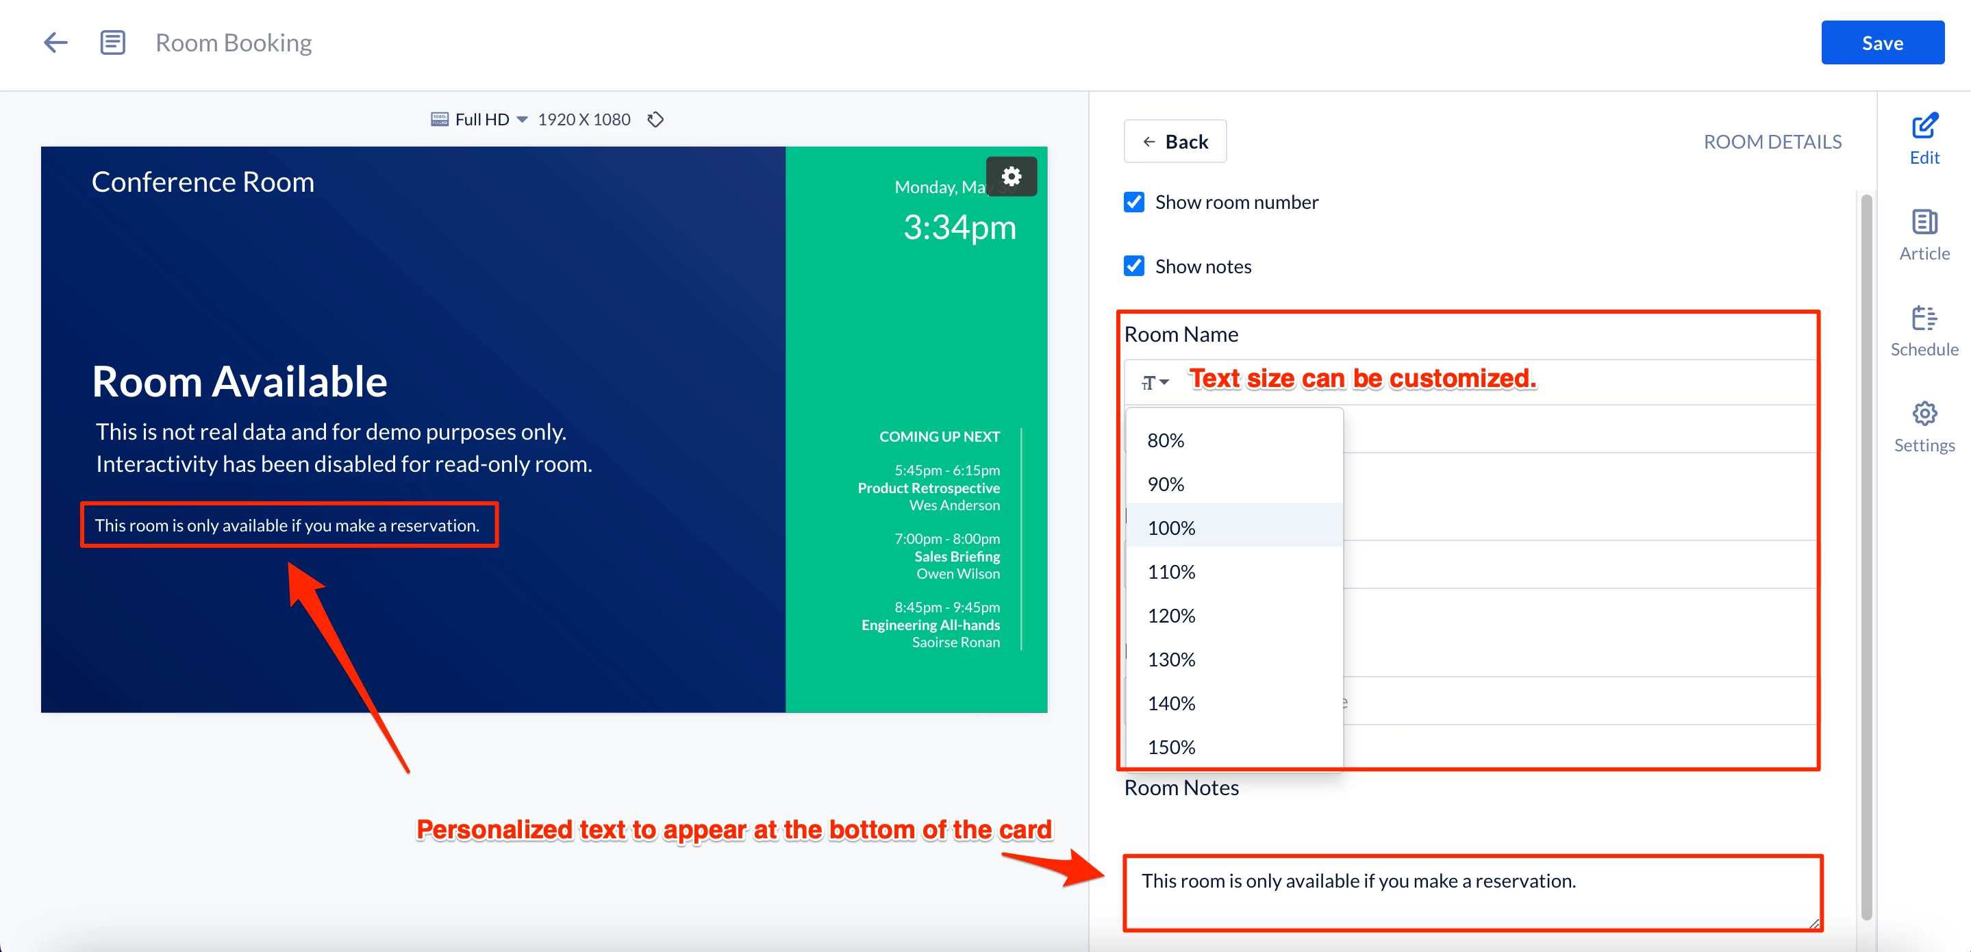Click the 3:34pm clock in preview
The height and width of the screenshot is (952, 1971).
pos(959,227)
